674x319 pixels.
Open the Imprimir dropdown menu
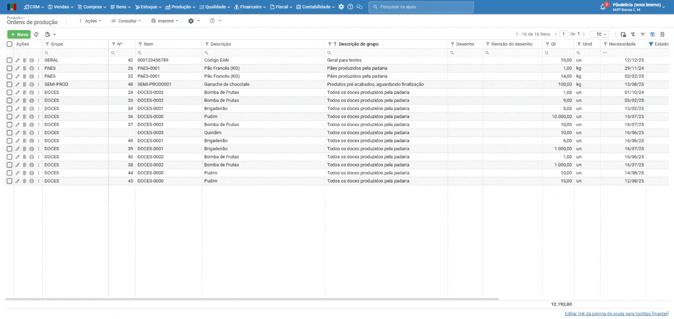pyautogui.click(x=164, y=21)
